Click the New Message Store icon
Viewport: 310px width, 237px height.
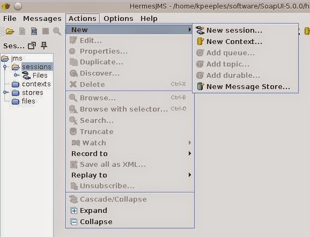(200, 86)
